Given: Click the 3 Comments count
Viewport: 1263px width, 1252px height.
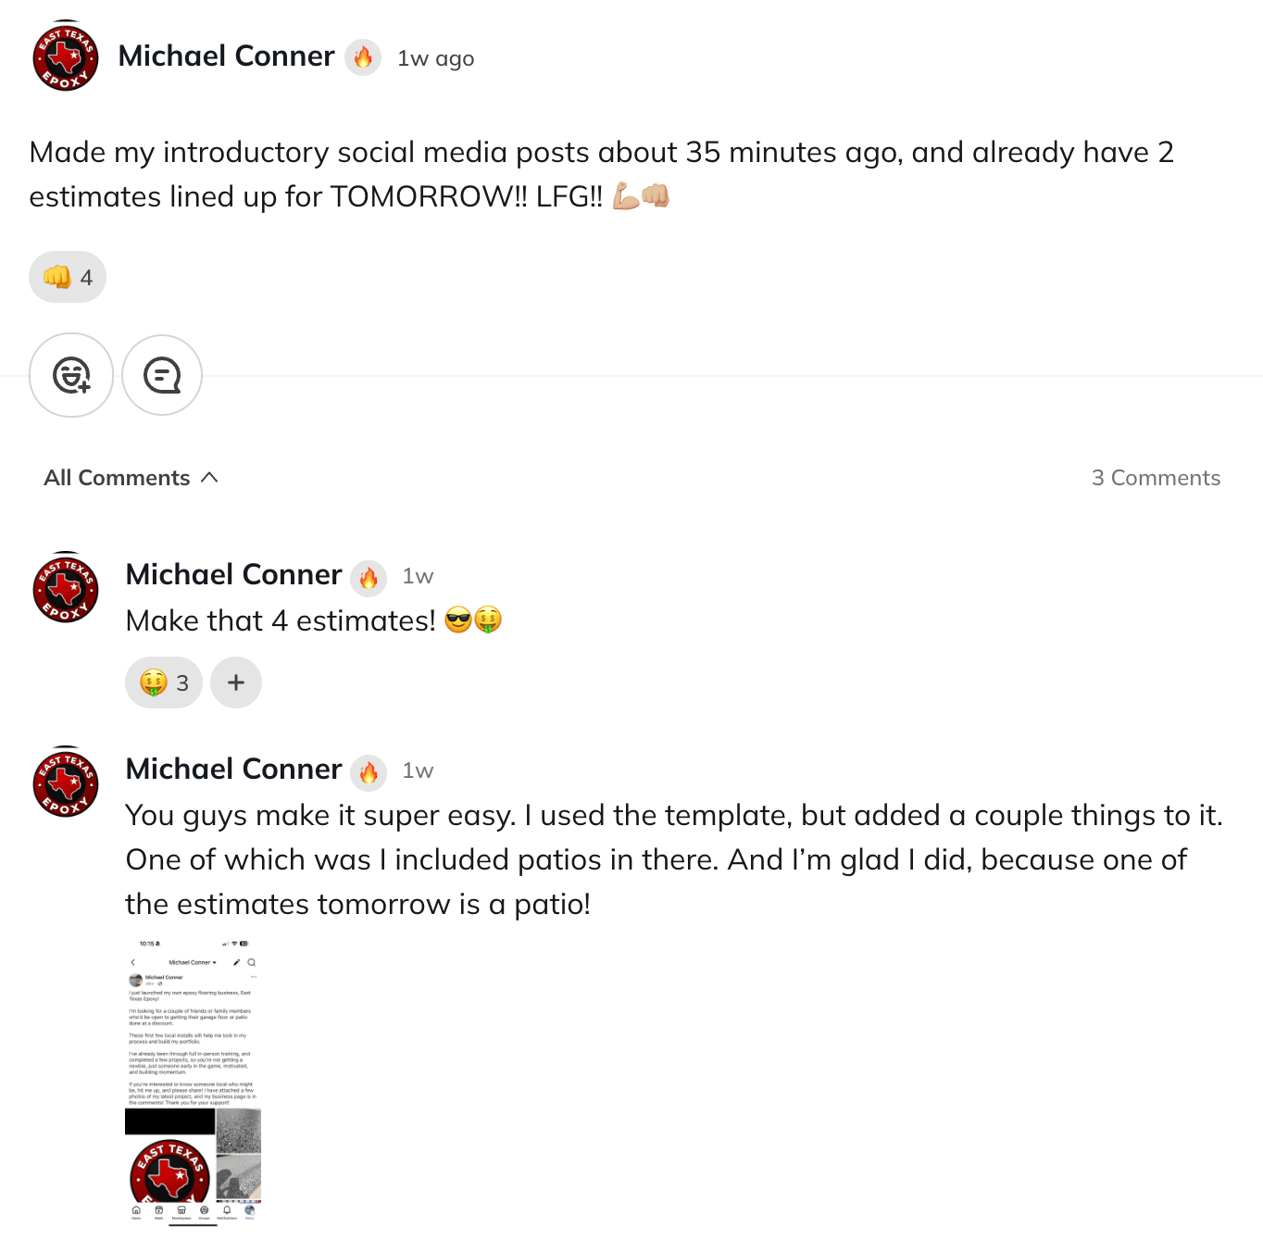Looking at the screenshot, I should click(1156, 478).
